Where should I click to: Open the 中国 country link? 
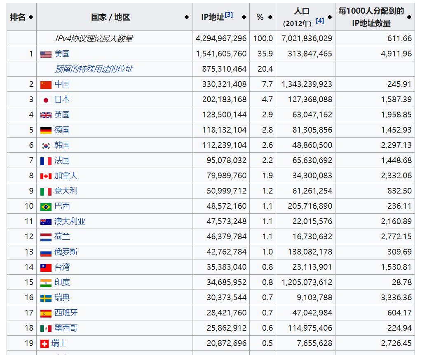click(62, 84)
